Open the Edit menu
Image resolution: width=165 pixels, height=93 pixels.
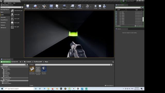click(x=5, y=3)
